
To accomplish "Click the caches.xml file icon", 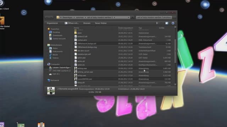I will coord(76,40).
